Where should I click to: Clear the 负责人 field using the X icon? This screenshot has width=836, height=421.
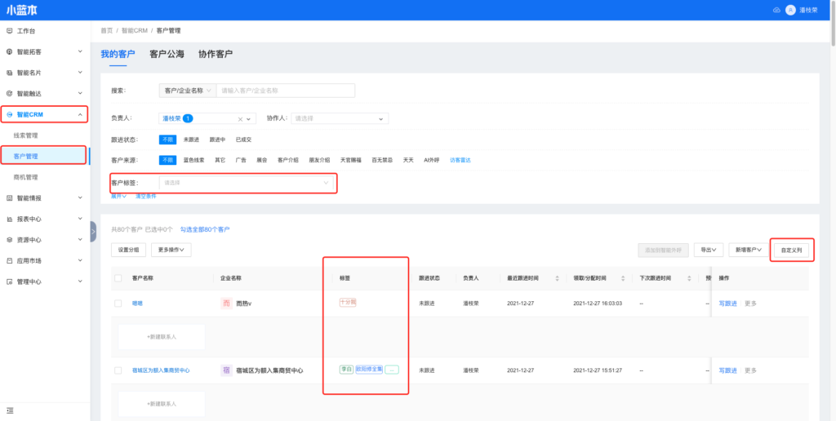click(240, 118)
